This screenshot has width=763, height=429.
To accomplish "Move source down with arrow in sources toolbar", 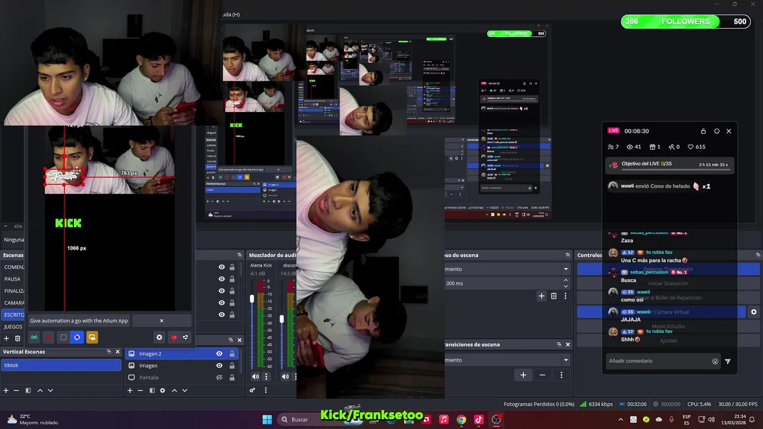I will click(184, 390).
